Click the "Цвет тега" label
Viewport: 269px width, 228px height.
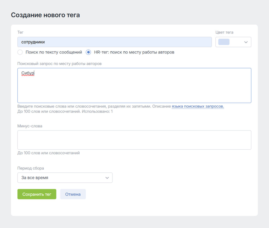tap(224, 32)
